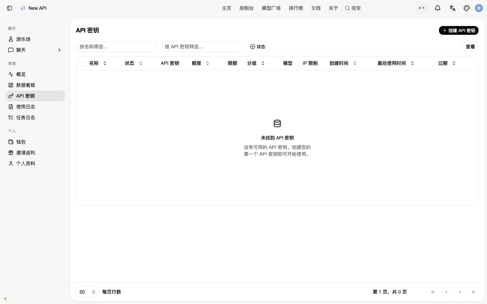The width and height of the screenshot is (487, 304).
Task: Go to first page button
Action: [x=433, y=292]
